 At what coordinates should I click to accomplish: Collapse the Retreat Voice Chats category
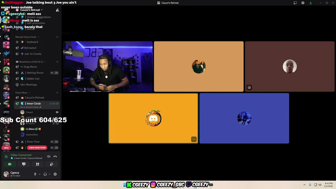coord(27,37)
